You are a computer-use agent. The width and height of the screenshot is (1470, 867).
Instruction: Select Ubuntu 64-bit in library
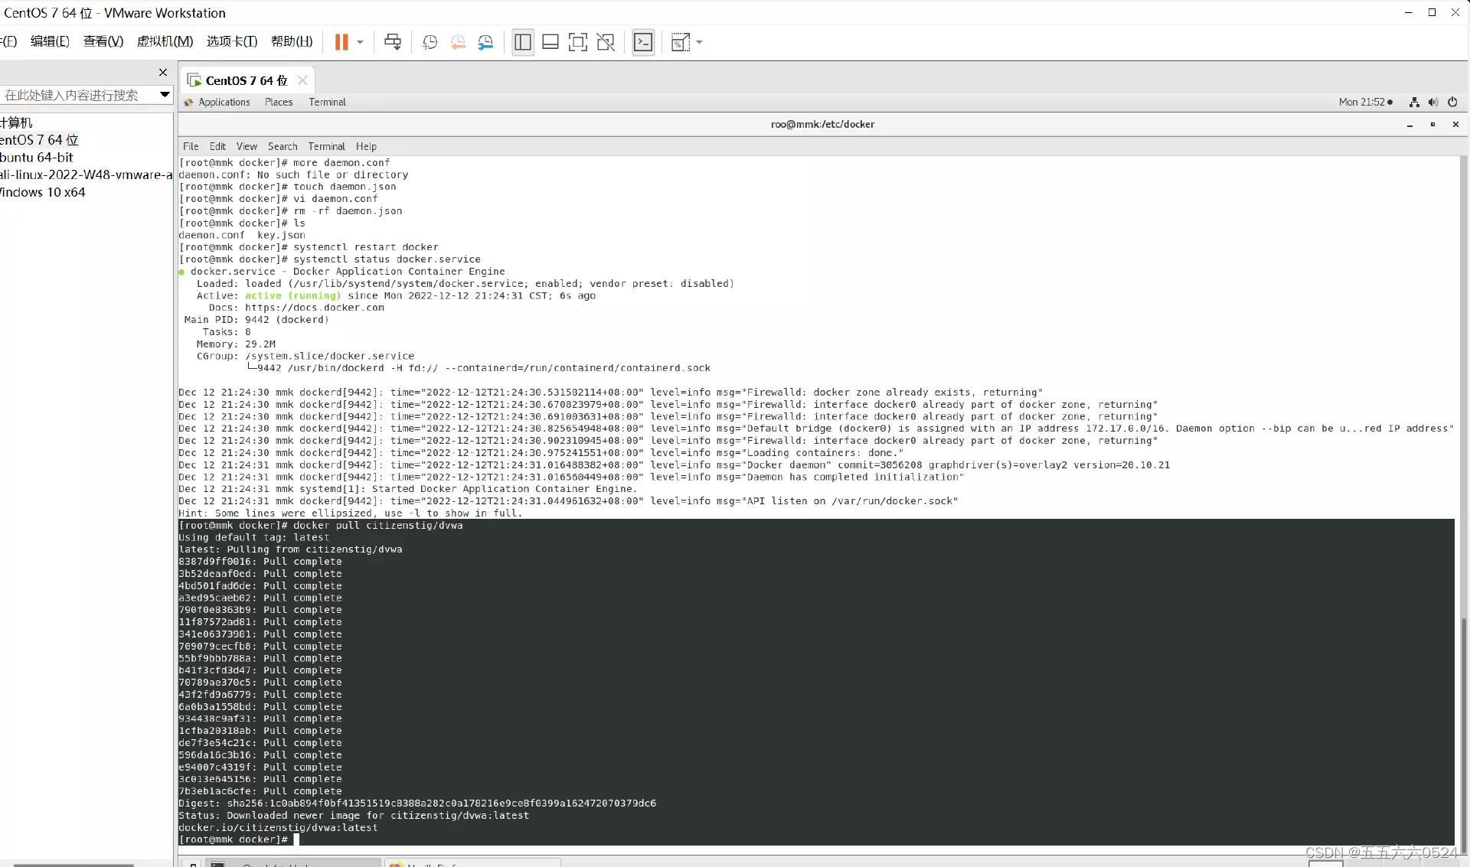tap(37, 158)
